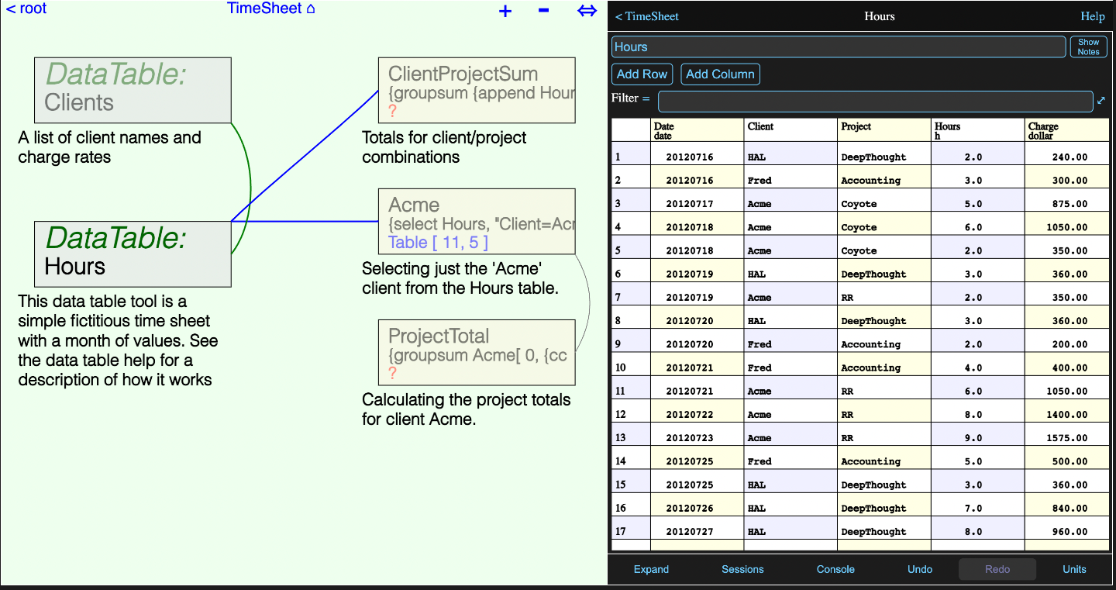
Task: Open the Expand tab at bottom
Action: (651, 569)
